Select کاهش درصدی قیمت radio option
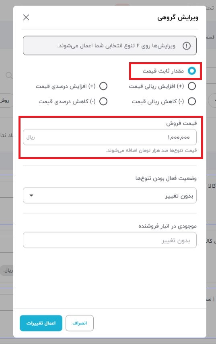 (103, 101)
